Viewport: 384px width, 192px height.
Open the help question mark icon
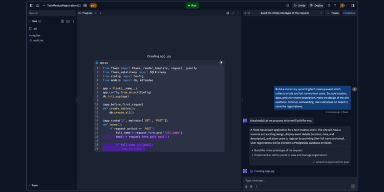point(335,6)
